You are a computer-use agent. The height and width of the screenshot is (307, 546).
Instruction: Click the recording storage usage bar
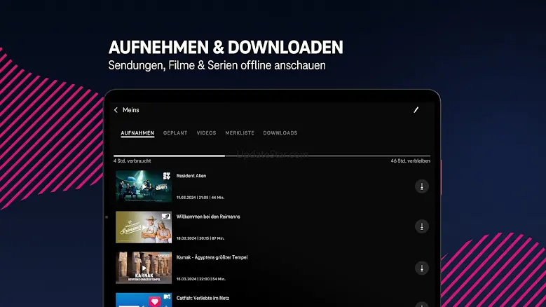pos(272,156)
